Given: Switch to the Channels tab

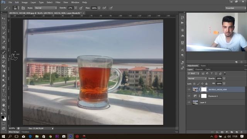Looking at the screenshot, I should [x=199, y=69].
